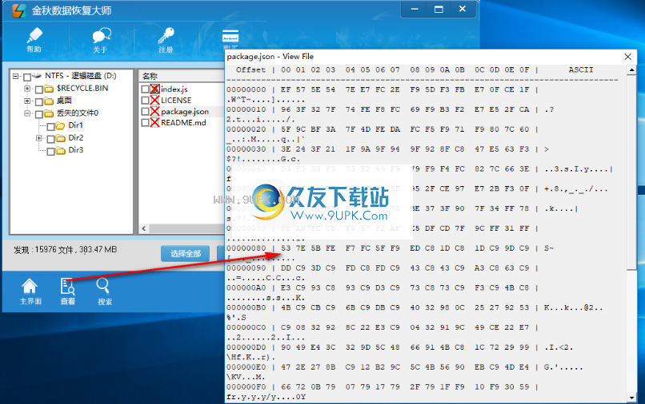Viewport: 645px width, 404px height.
Task: Tick the LICENSE file checkbox
Action: pyautogui.click(x=145, y=100)
